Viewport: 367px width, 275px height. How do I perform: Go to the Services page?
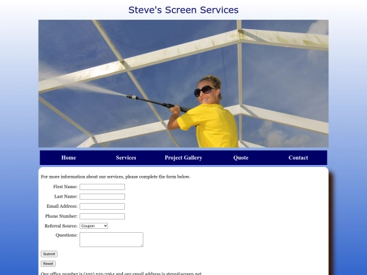click(x=126, y=158)
